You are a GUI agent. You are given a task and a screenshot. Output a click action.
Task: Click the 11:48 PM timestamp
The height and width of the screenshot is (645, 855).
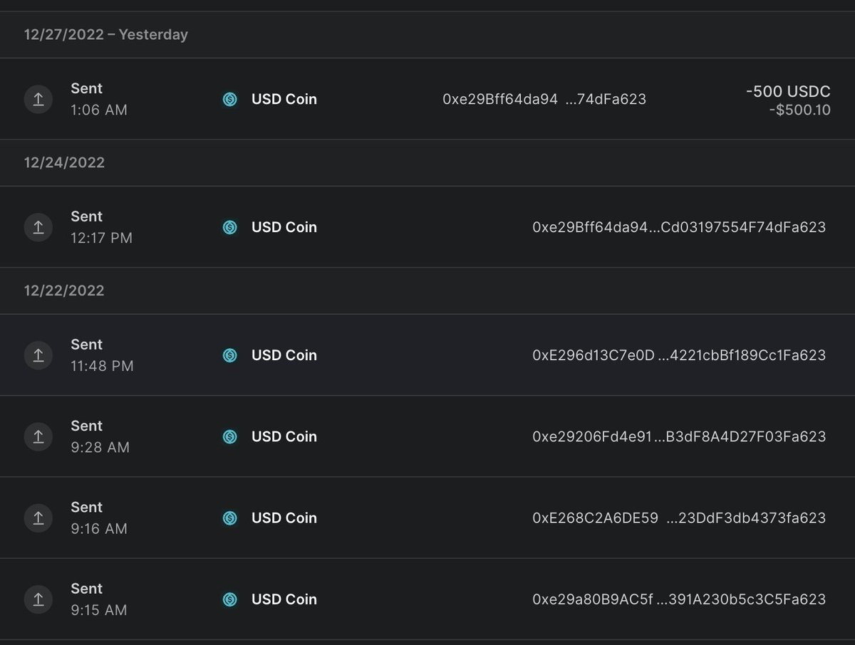click(x=102, y=366)
